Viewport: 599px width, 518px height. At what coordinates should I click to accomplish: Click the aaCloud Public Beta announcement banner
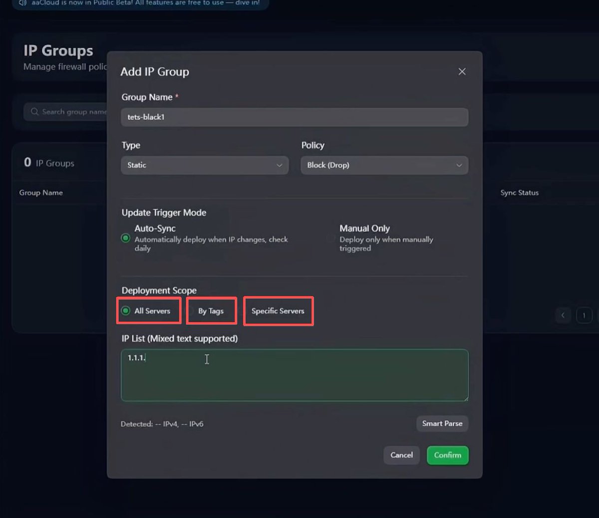click(140, 3)
